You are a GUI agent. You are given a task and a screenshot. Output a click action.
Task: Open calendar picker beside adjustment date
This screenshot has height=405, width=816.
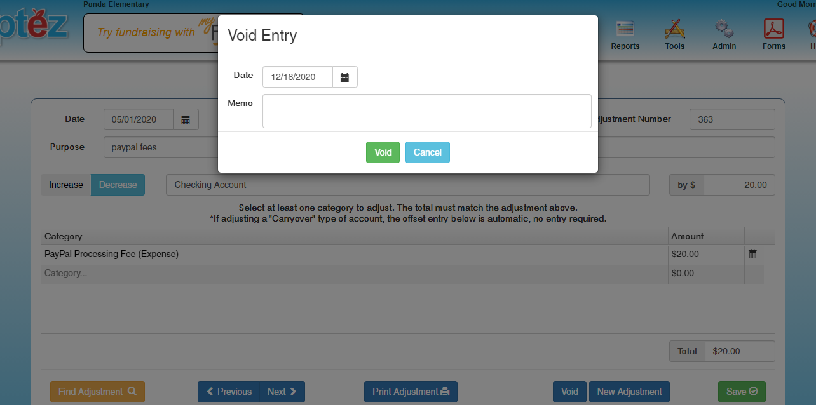[186, 119]
